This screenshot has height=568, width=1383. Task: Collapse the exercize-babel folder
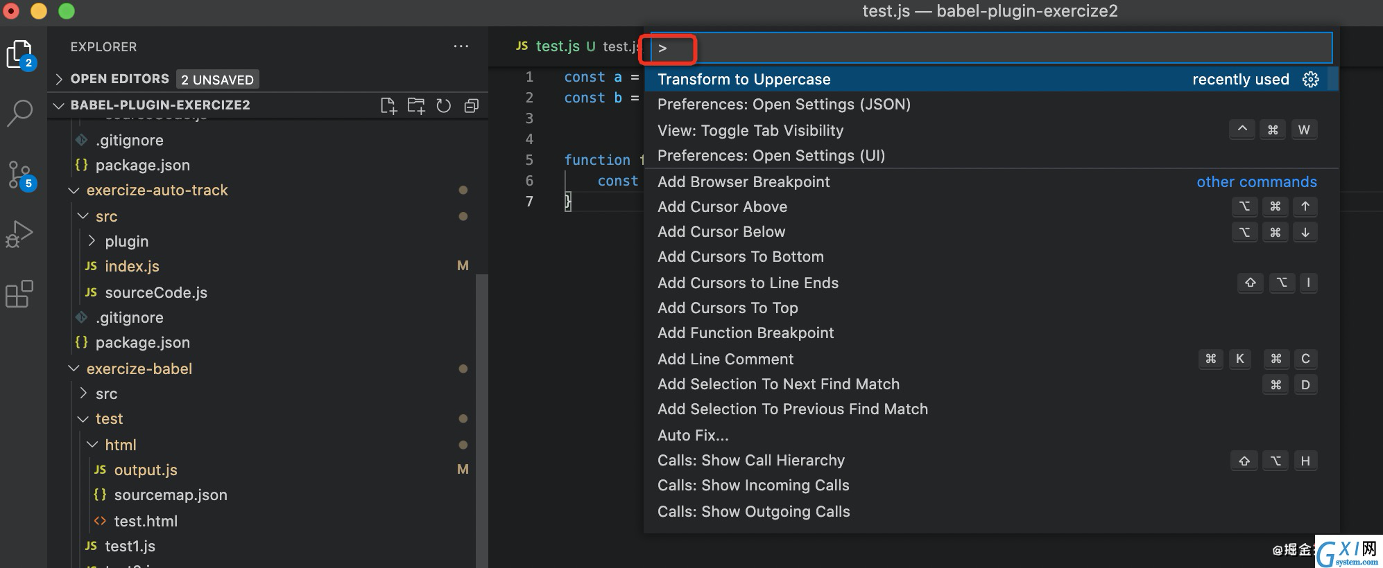(74, 369)
